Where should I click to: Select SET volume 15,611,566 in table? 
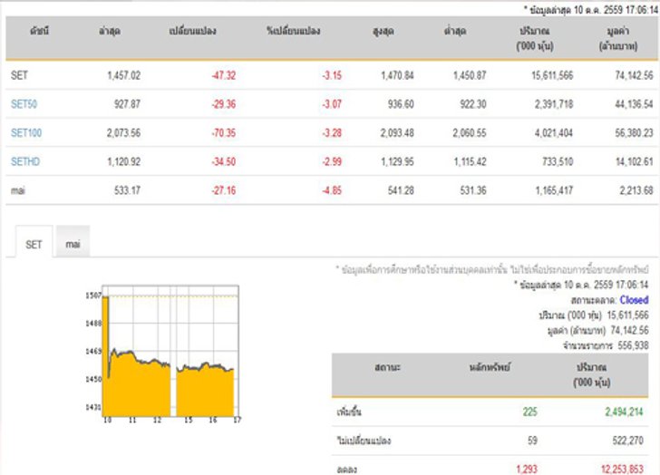pyautogui.click(x=552, y=75)
